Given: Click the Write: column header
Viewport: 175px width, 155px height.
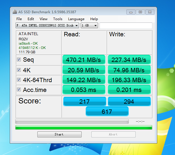Looking at the screenshot, I should (117, 34).
